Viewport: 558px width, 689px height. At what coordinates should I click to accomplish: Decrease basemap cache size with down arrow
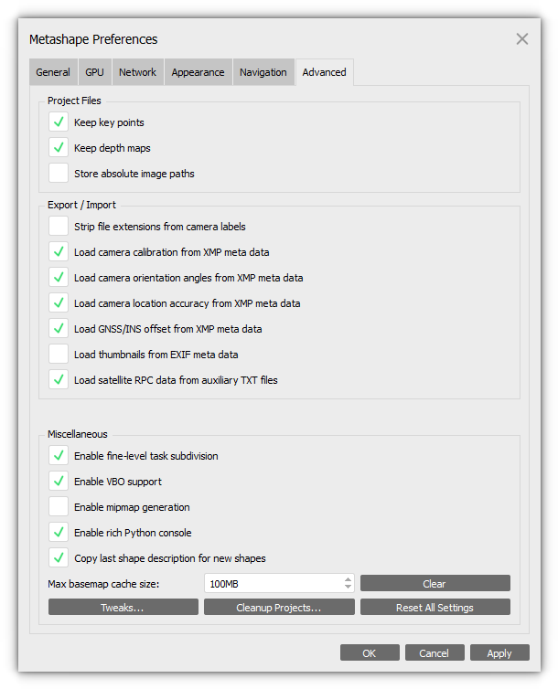point(348,588)
